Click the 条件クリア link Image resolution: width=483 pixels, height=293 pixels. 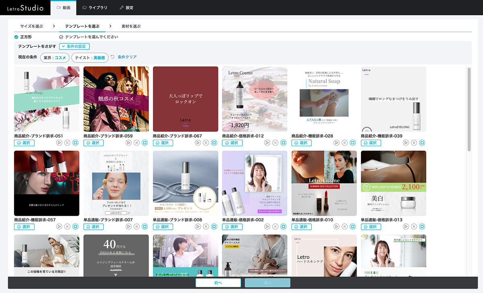[x=127, y=57]
